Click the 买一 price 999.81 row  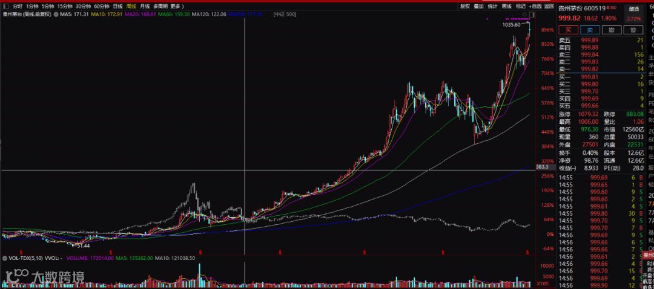[601, 77]
